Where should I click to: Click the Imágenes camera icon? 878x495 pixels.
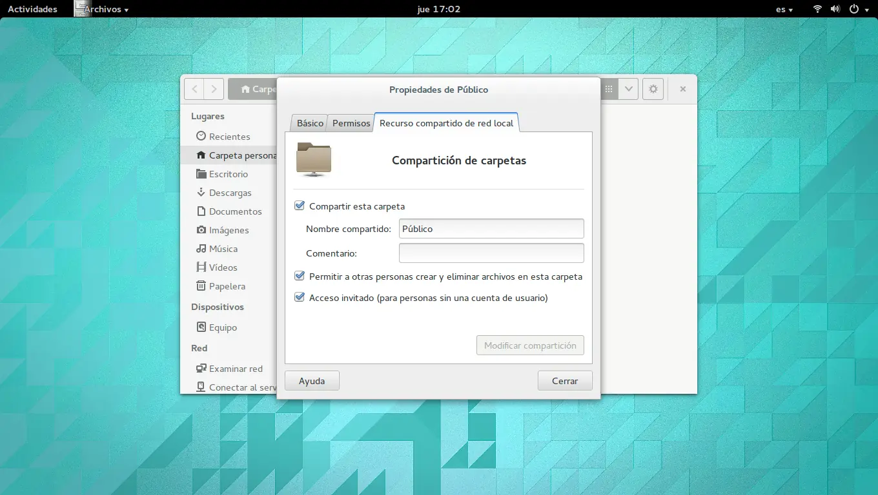(x=201, y=230)
